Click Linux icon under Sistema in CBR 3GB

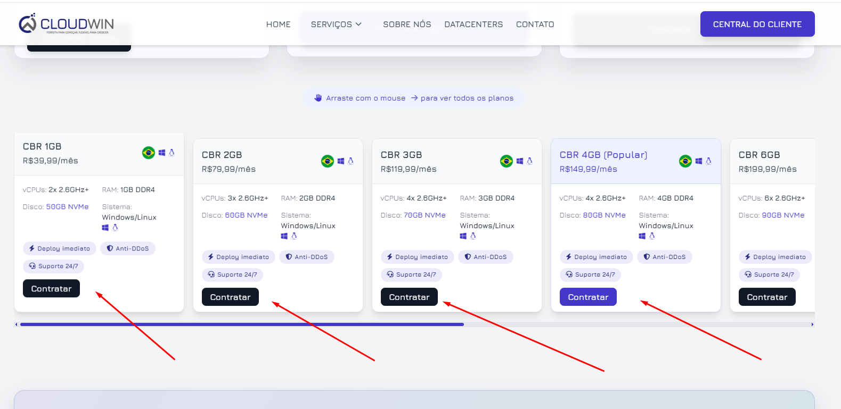pyautogui.click(x=473, y=236)
